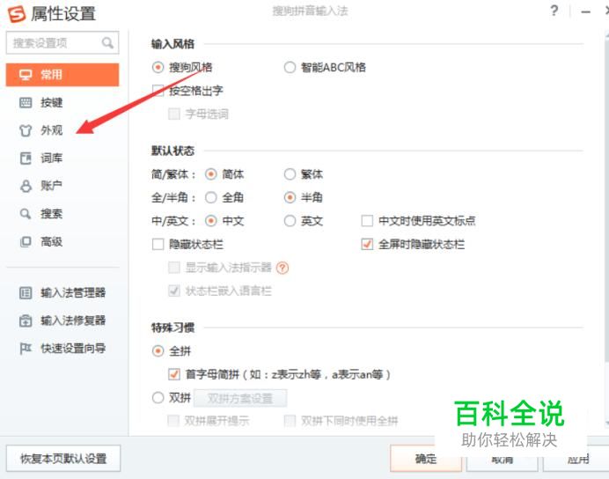Click the magnifier icon beside 搜索
This screenshot has height=479, width=609.
click(x=26, y=214)
